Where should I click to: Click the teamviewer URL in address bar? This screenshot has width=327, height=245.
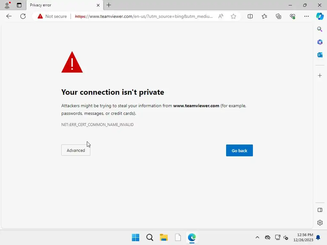(144, 16)
